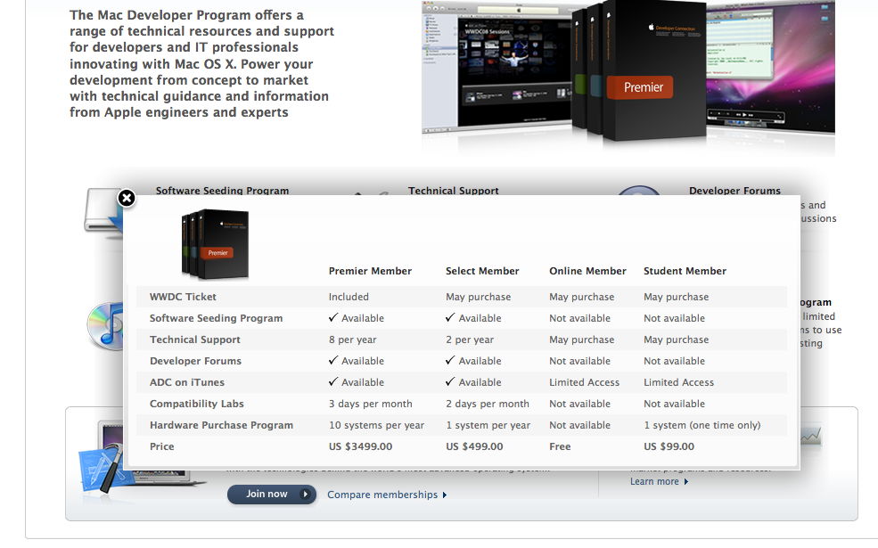
Task: Click Select checkmark in Developer Forums row
Action: coord(450,361)
